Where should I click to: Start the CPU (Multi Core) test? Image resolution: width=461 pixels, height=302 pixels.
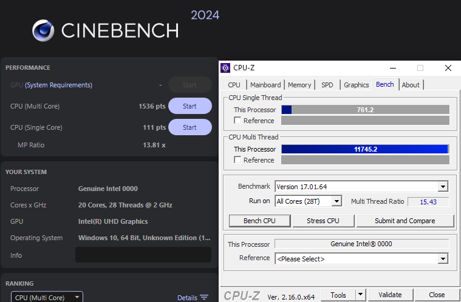pos(190,106)
